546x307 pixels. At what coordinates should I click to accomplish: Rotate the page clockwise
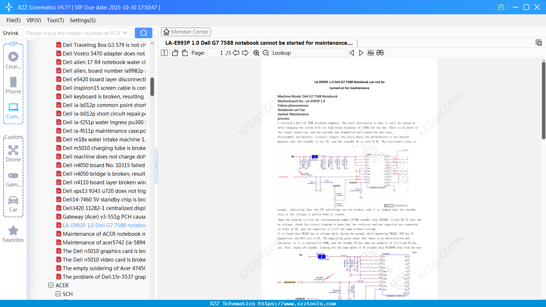coord(185,53)
